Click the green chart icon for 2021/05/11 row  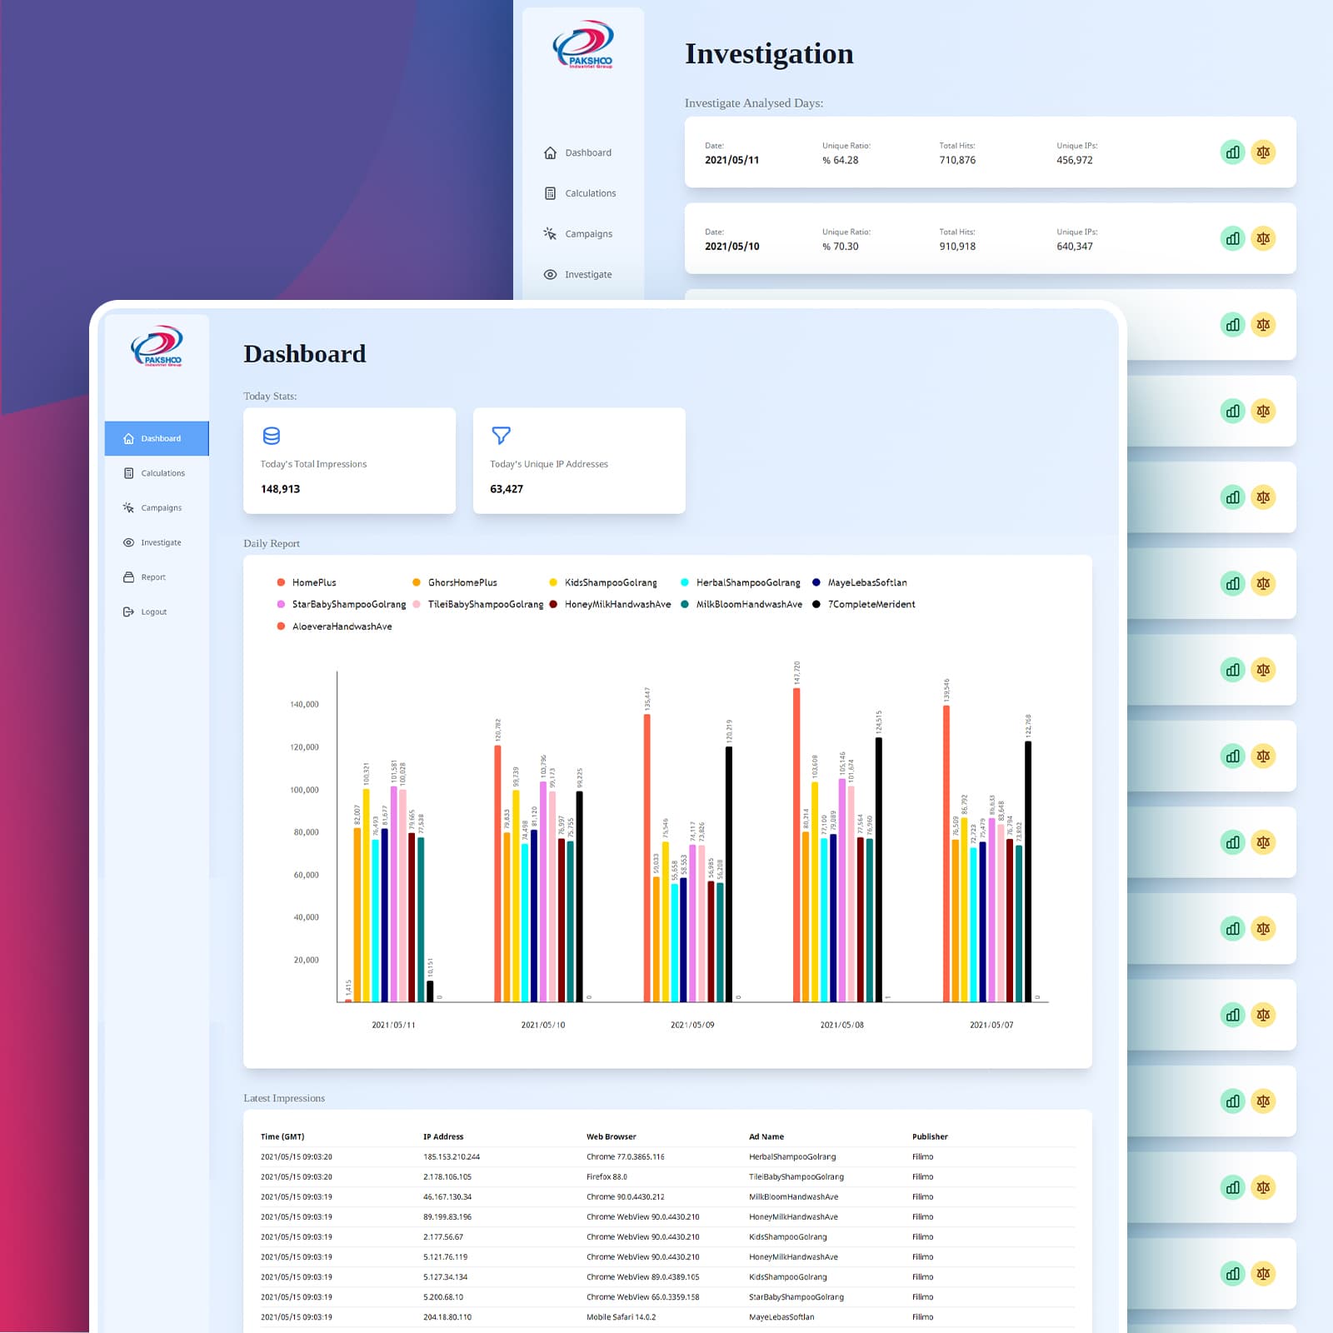point(1233,152)
